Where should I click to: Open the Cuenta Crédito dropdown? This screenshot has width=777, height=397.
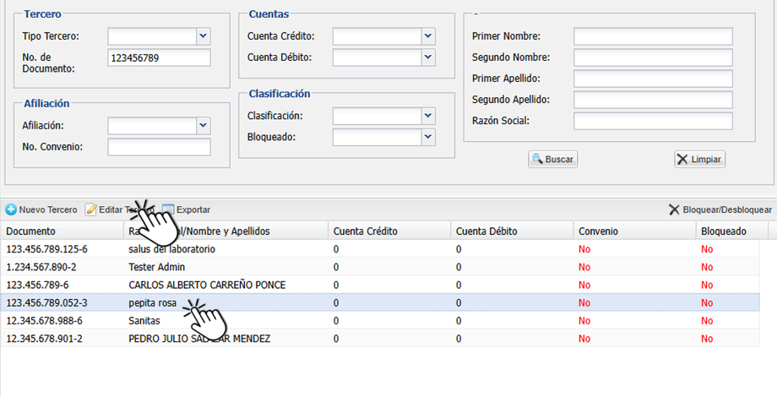tap(428, 36)
